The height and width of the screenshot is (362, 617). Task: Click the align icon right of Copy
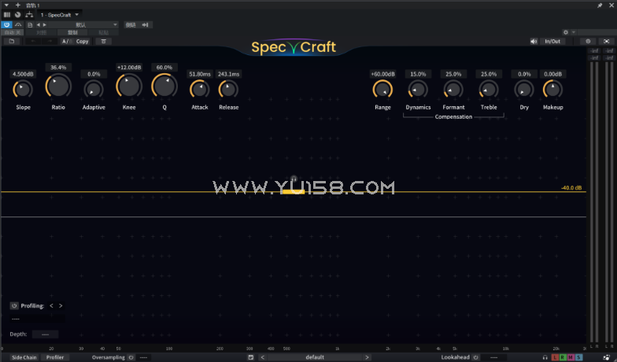coord(104,41)
